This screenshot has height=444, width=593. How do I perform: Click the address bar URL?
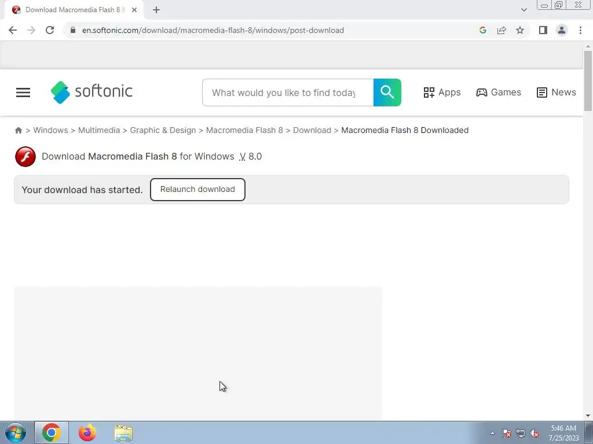[x=213, y=30]
